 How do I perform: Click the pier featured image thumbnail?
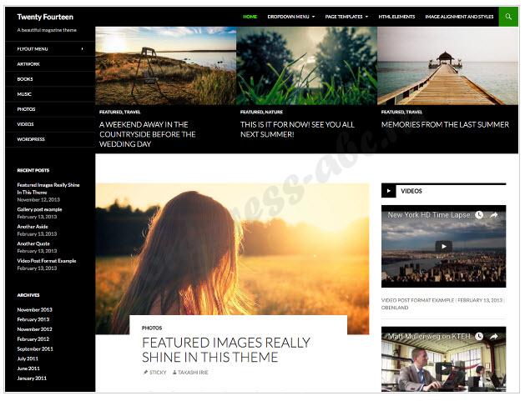pyautogui.click(x=447, y=66)
